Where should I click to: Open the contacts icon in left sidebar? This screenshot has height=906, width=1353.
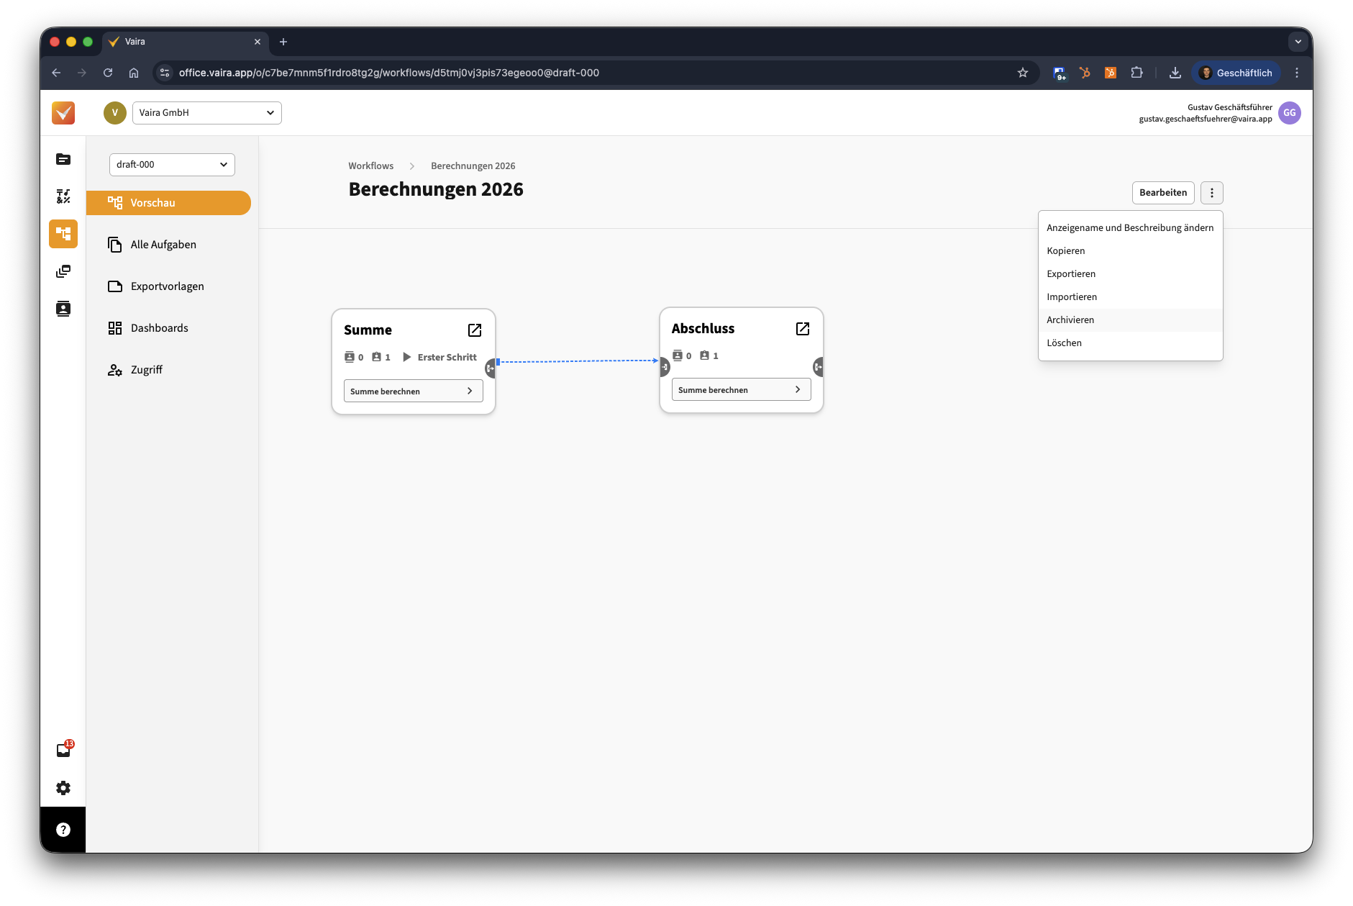63,309
